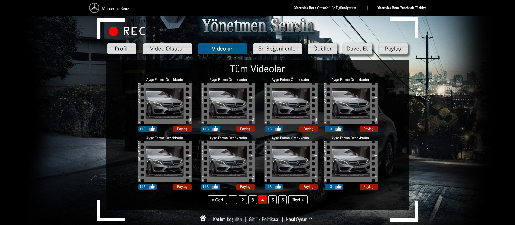View the Ödüller tab
The height and width of the screenshot is (225, 515).
pos(323,49)
